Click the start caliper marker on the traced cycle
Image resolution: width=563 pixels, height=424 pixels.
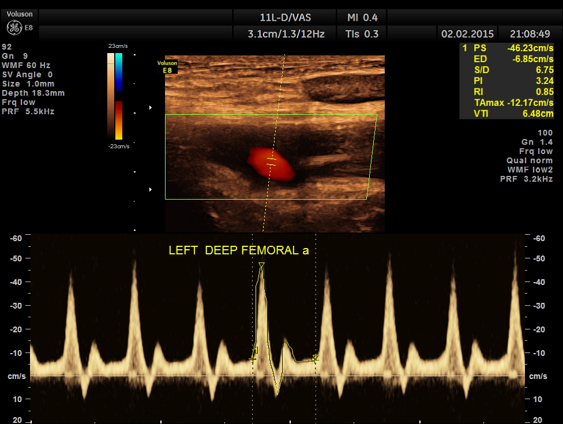253,358
